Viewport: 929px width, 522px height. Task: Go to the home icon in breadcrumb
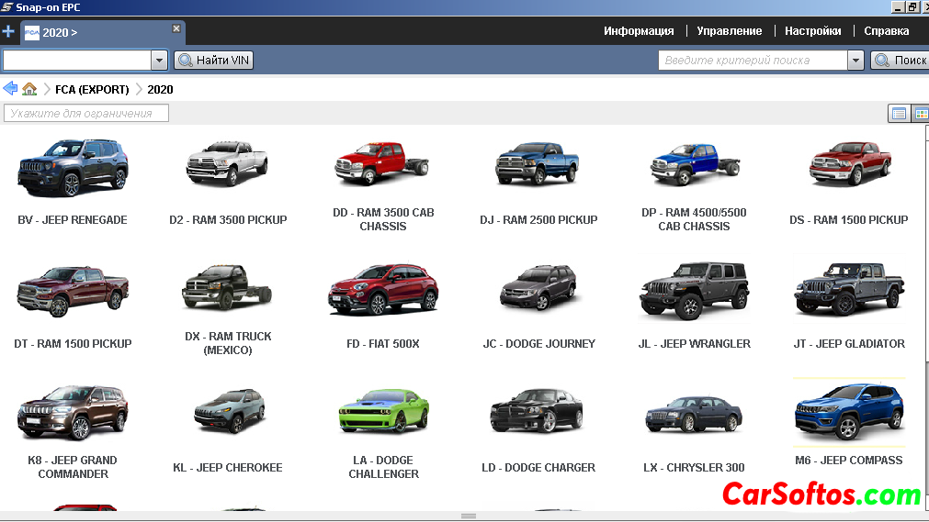tap(29, 89)
